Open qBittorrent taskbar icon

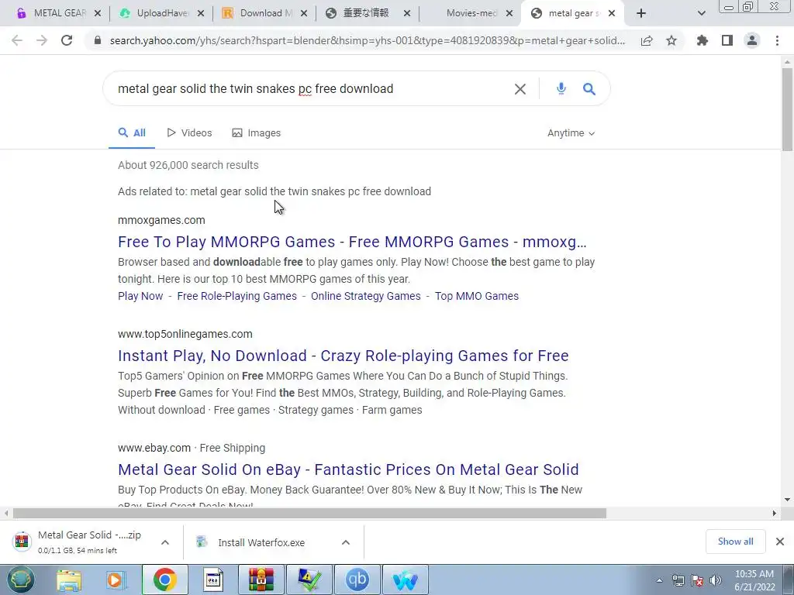357,580
